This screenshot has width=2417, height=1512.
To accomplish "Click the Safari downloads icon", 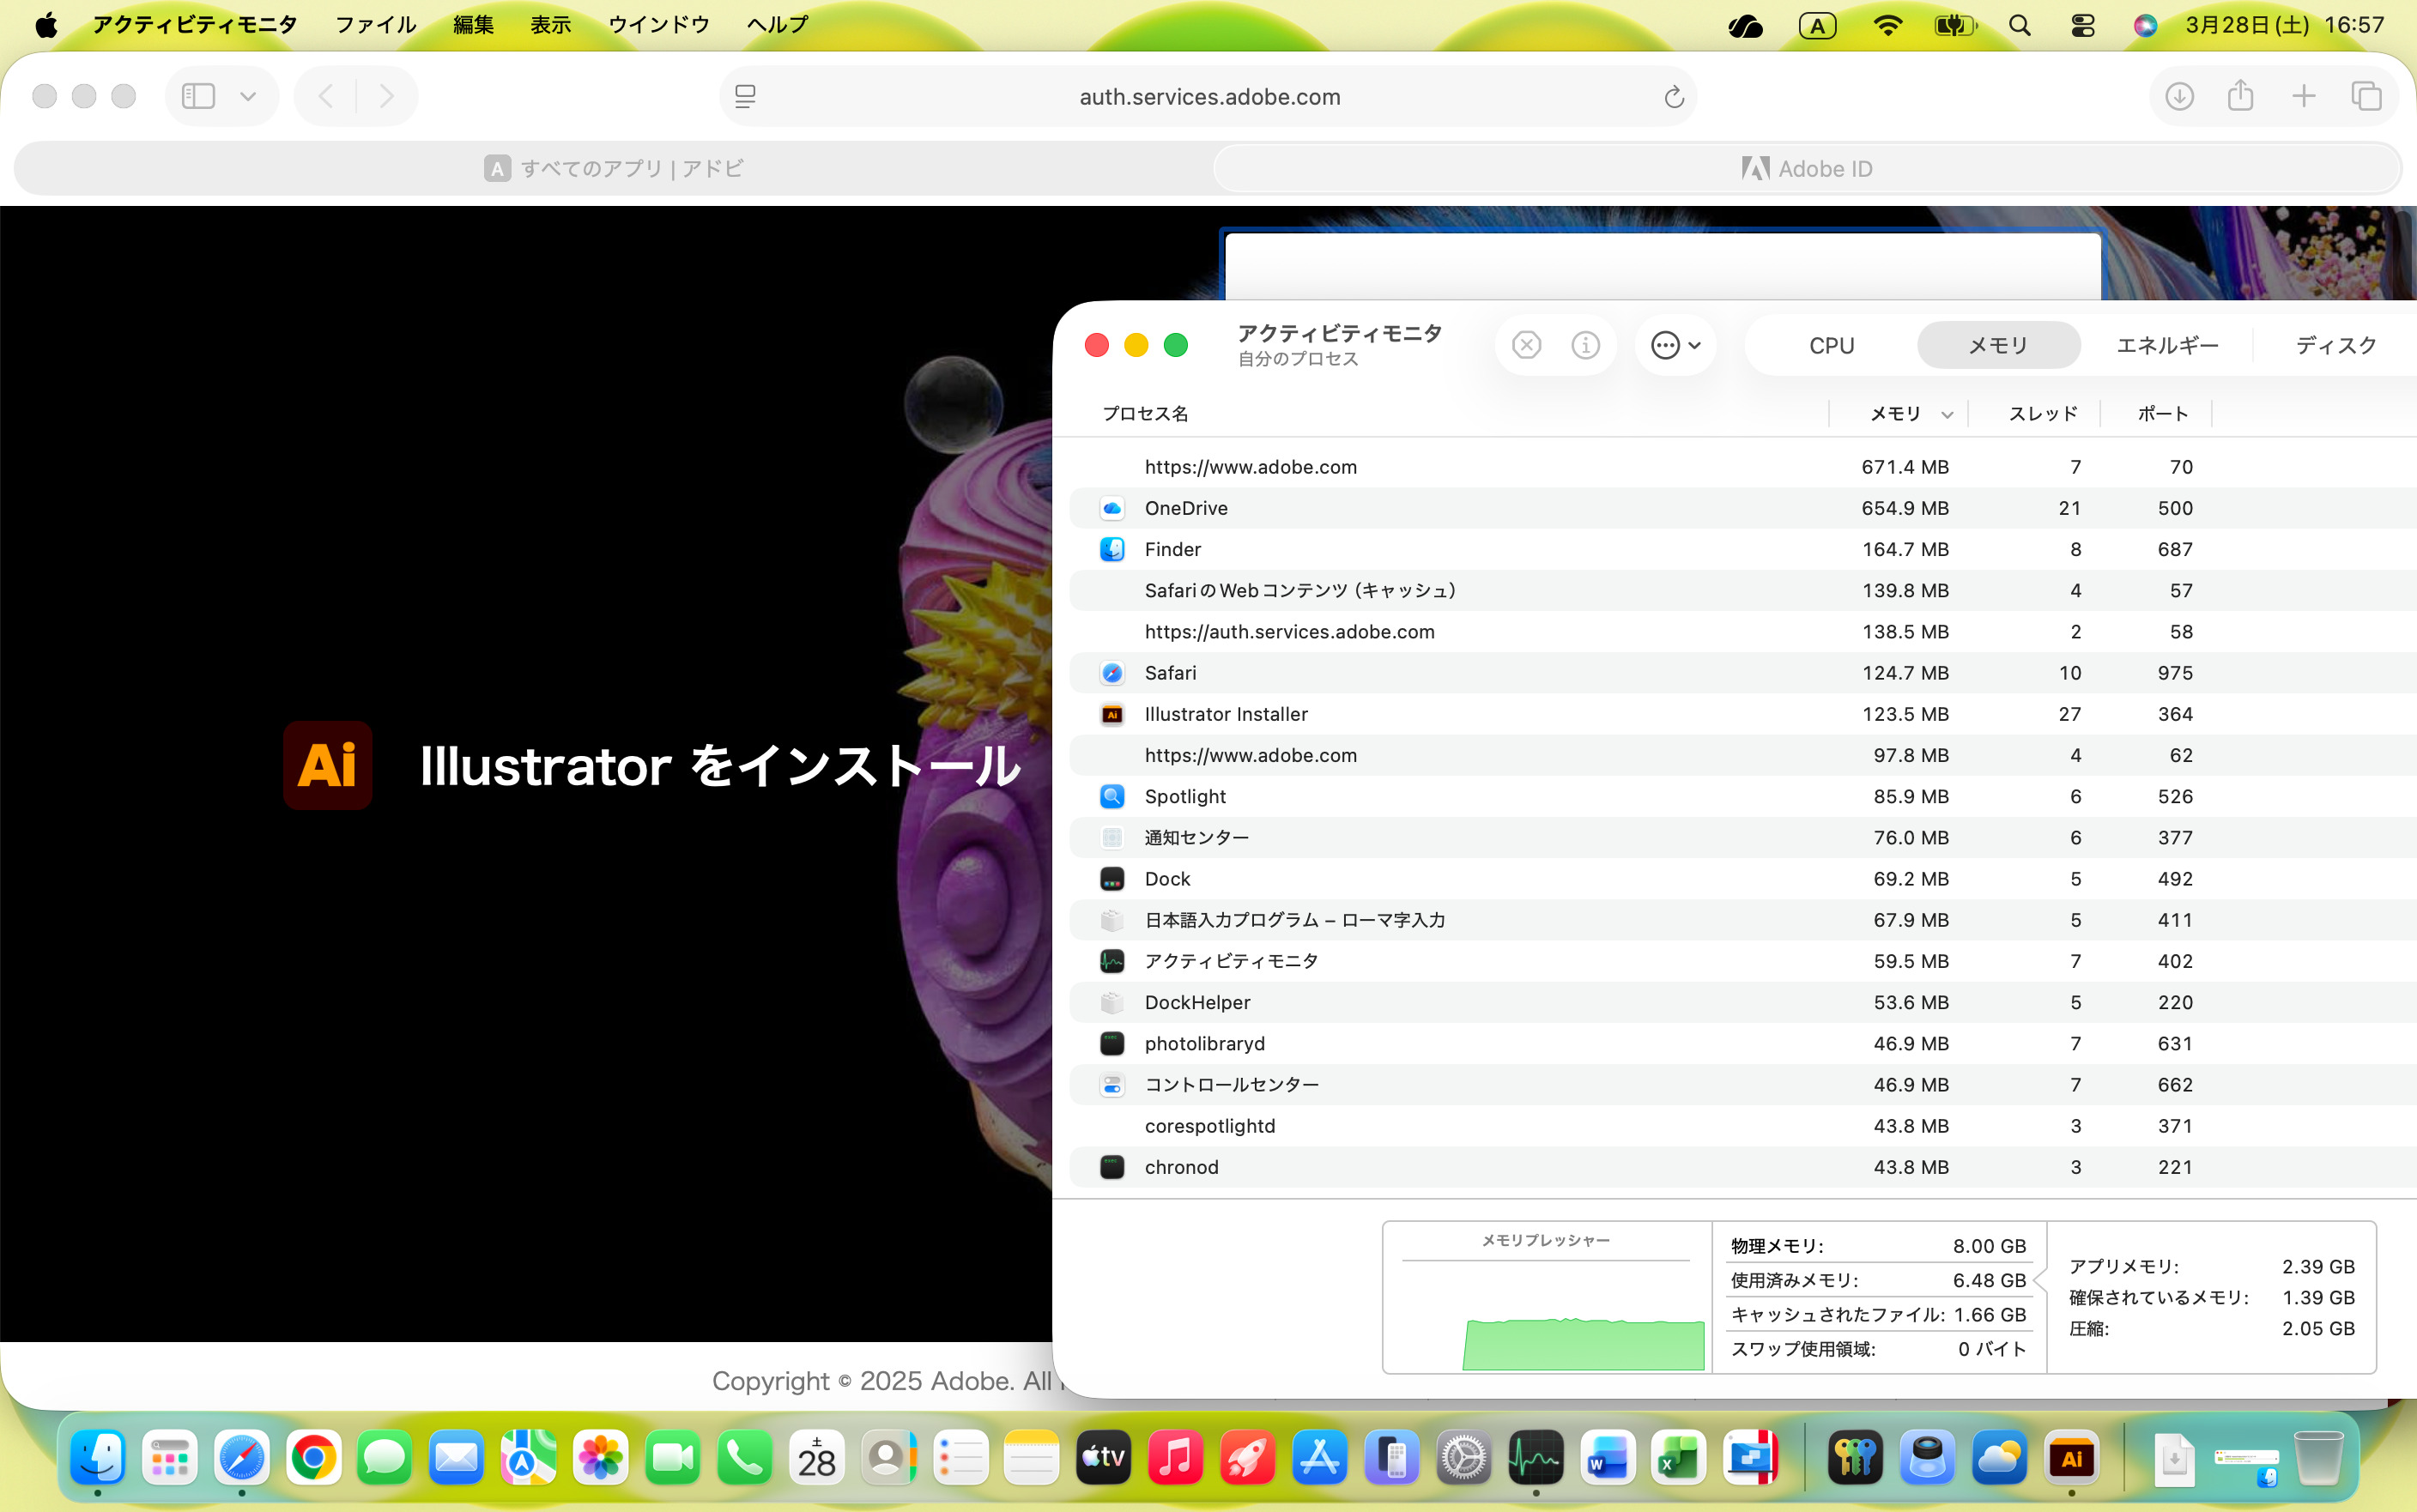I will click(x=2179, y=96).
